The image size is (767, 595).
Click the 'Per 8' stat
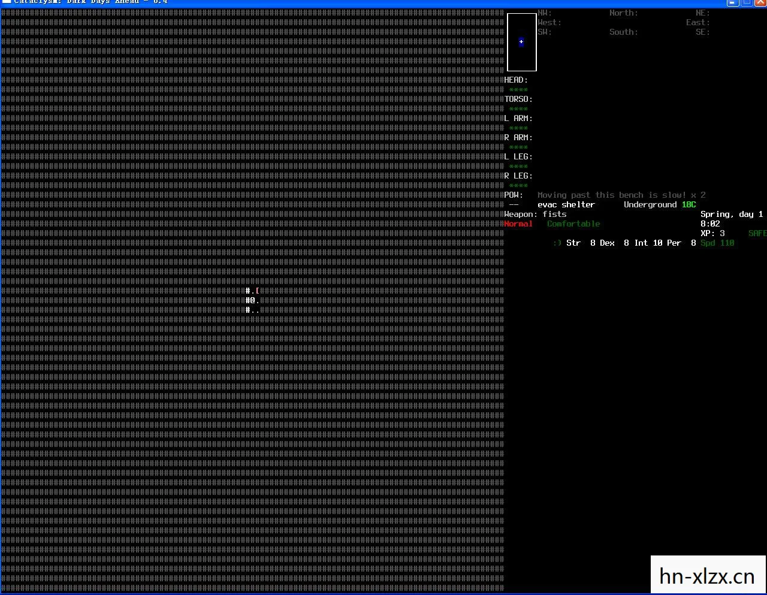coord(681,243)
